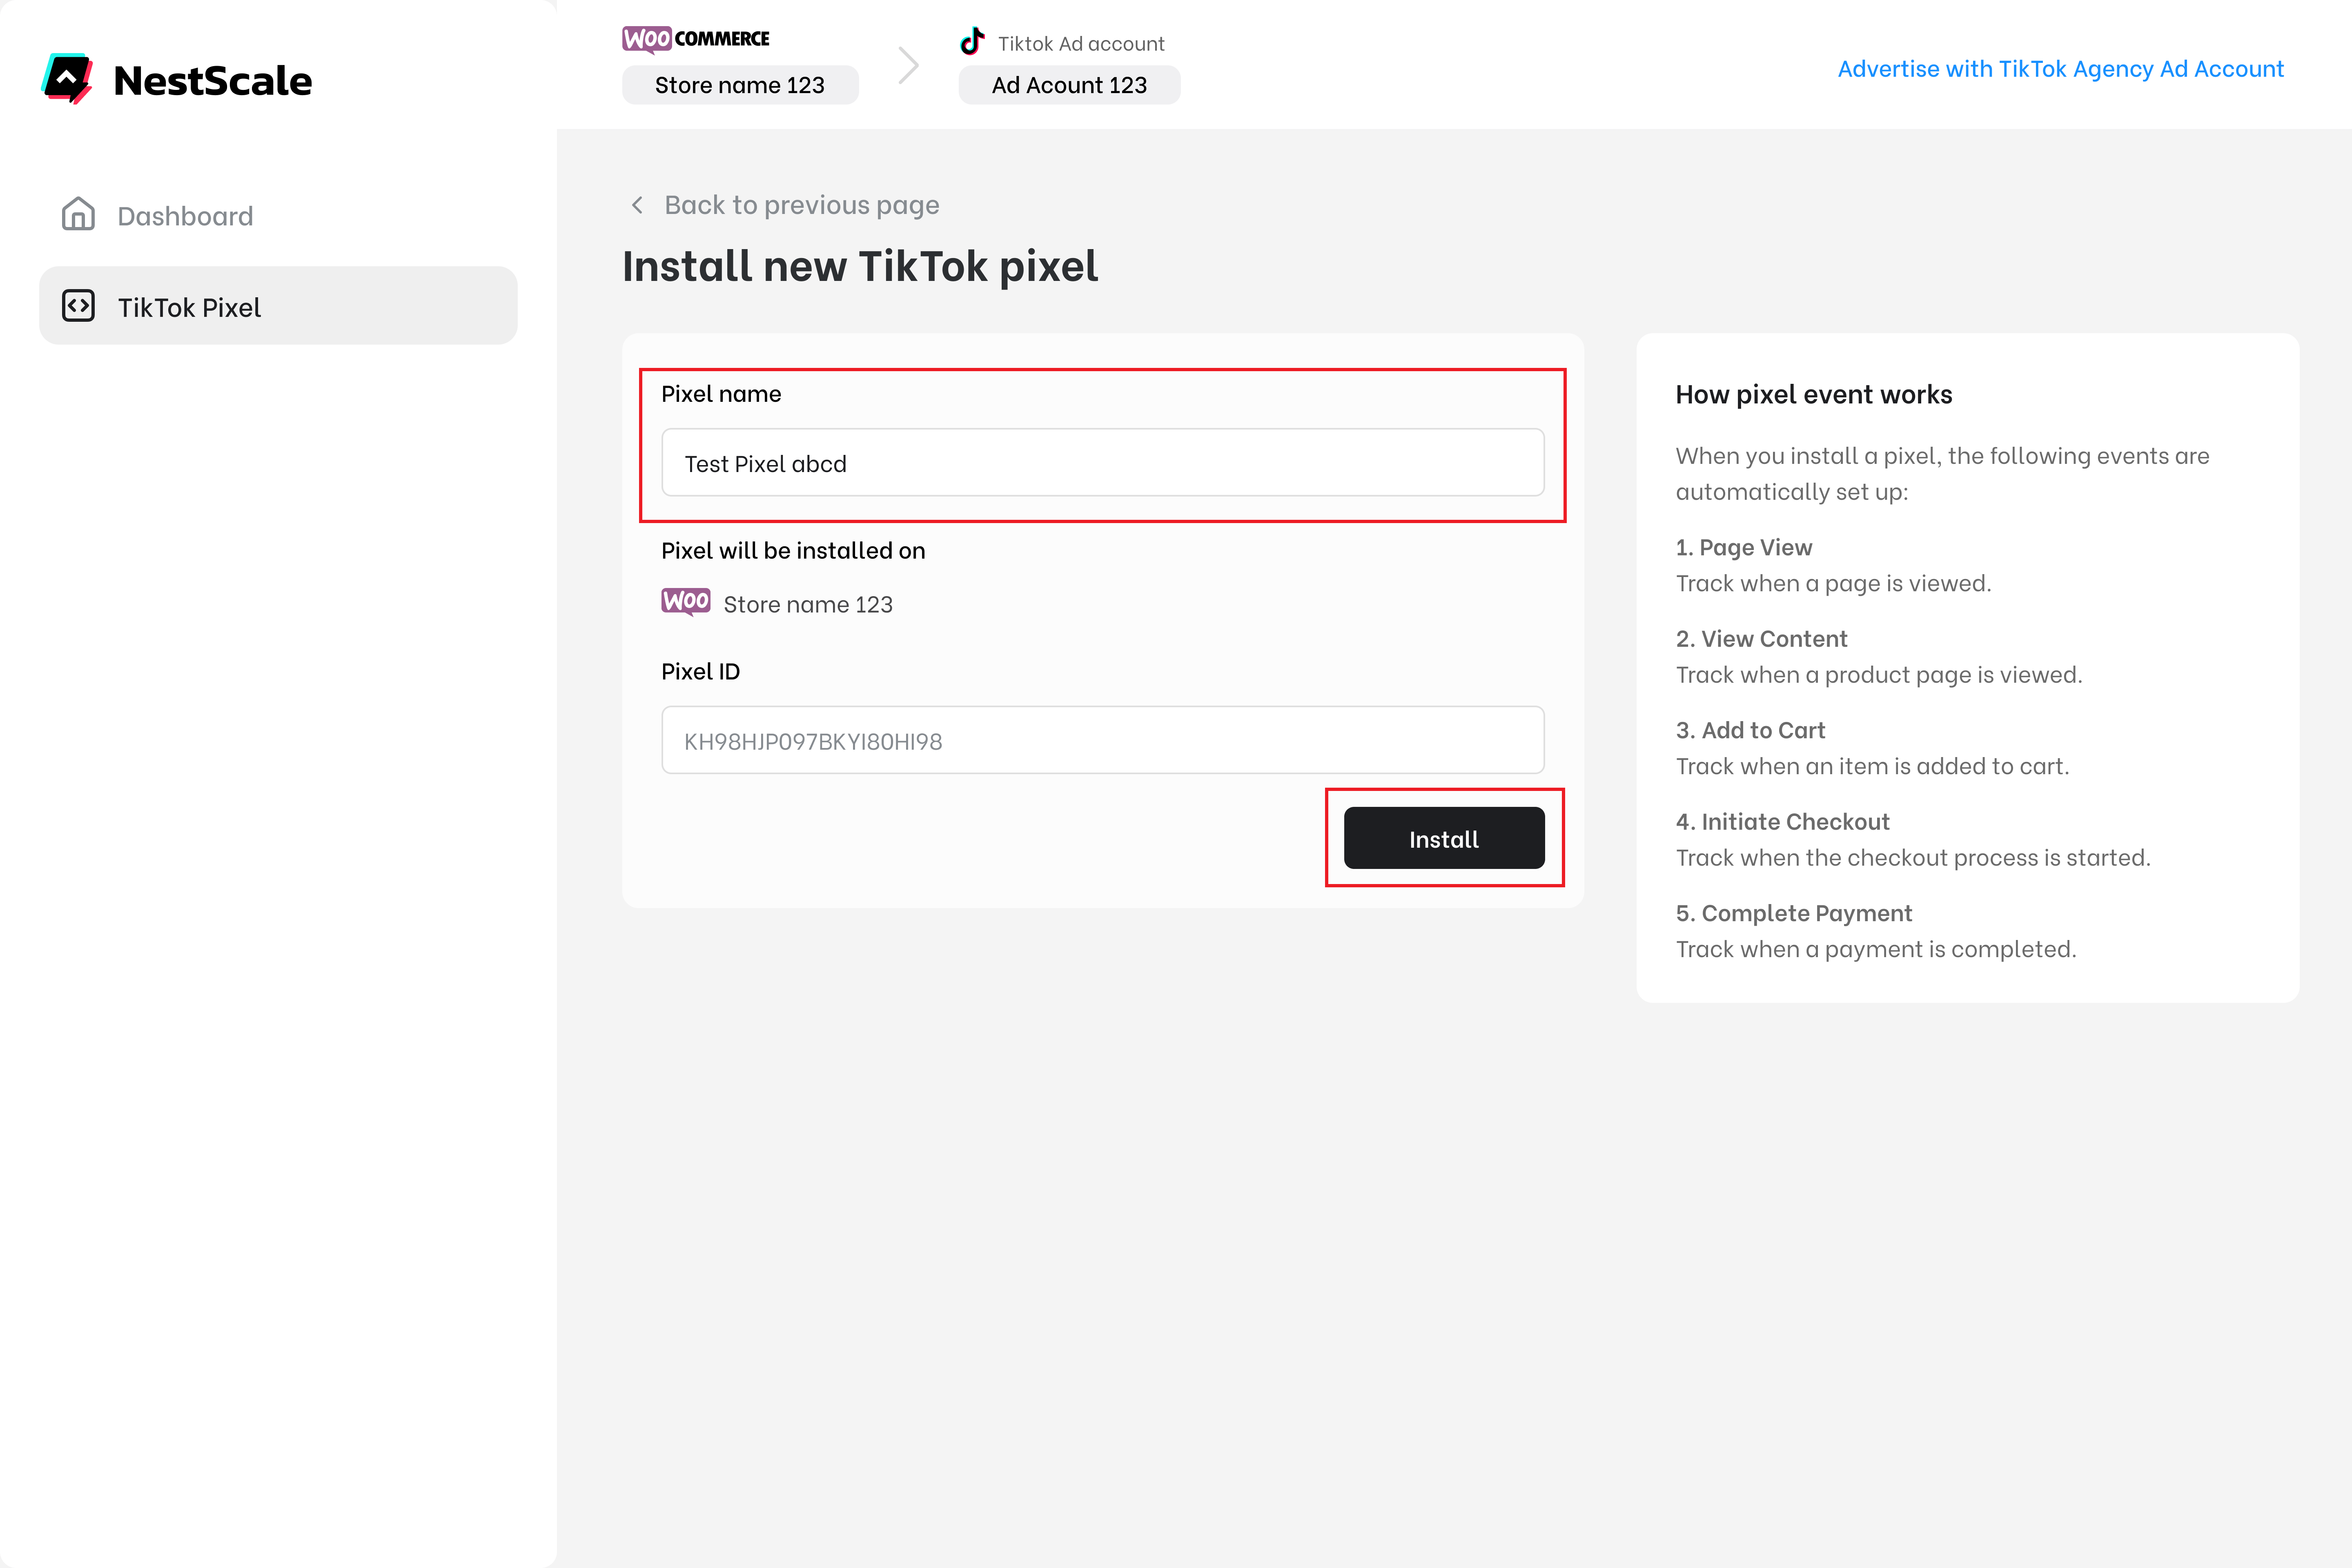2352x1568 pixels.
Task: Click the NestScale logo icon
Action: [x=67, y=78]
